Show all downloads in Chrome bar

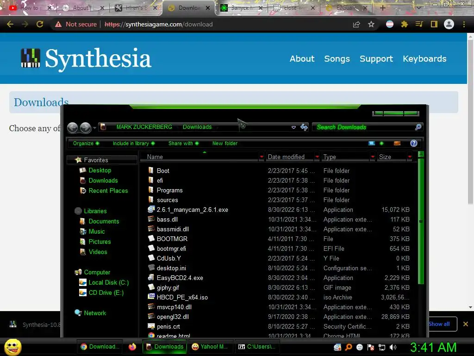(440, 324)
